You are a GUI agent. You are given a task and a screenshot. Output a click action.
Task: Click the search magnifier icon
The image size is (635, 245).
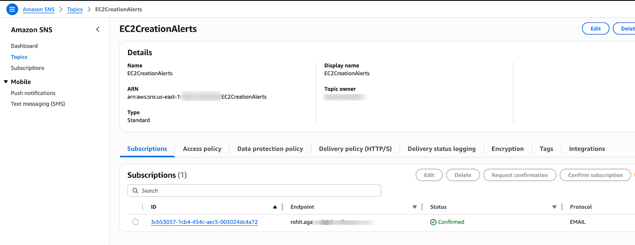pos(135,190)
